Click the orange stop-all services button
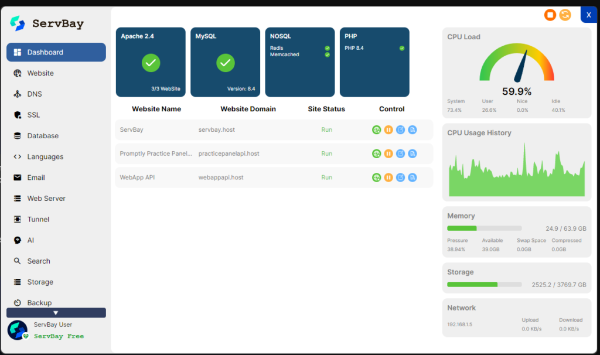600x355 pixels. tap(550, 15)
